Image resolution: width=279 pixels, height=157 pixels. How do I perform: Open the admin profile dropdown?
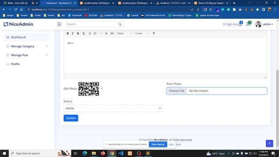coord(264,24)
